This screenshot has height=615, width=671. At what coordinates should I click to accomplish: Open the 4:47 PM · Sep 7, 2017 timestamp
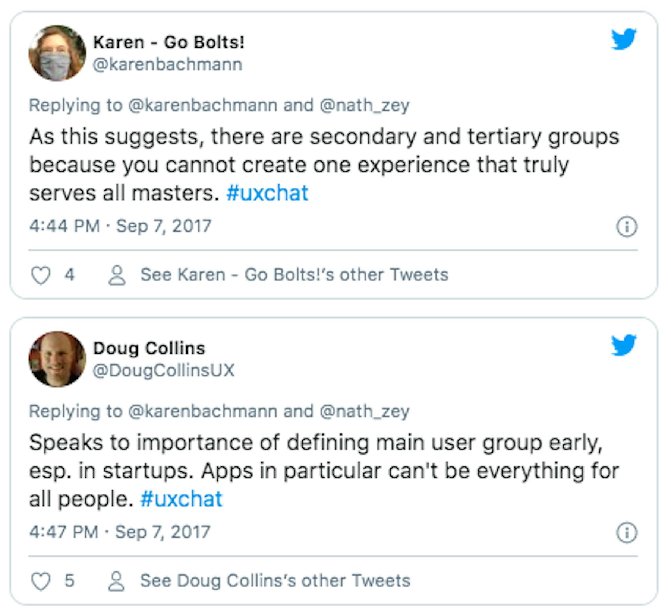coord(120,532)
